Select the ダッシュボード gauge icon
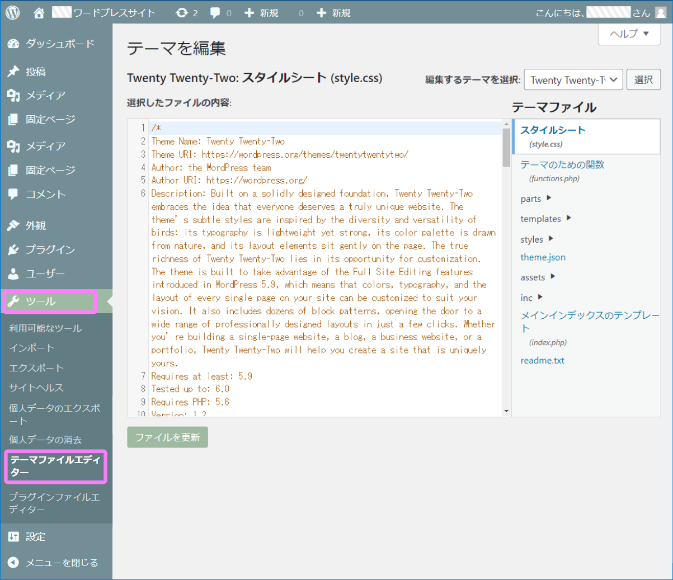Screen dimensions: 673x580 (x=15, y=44)
